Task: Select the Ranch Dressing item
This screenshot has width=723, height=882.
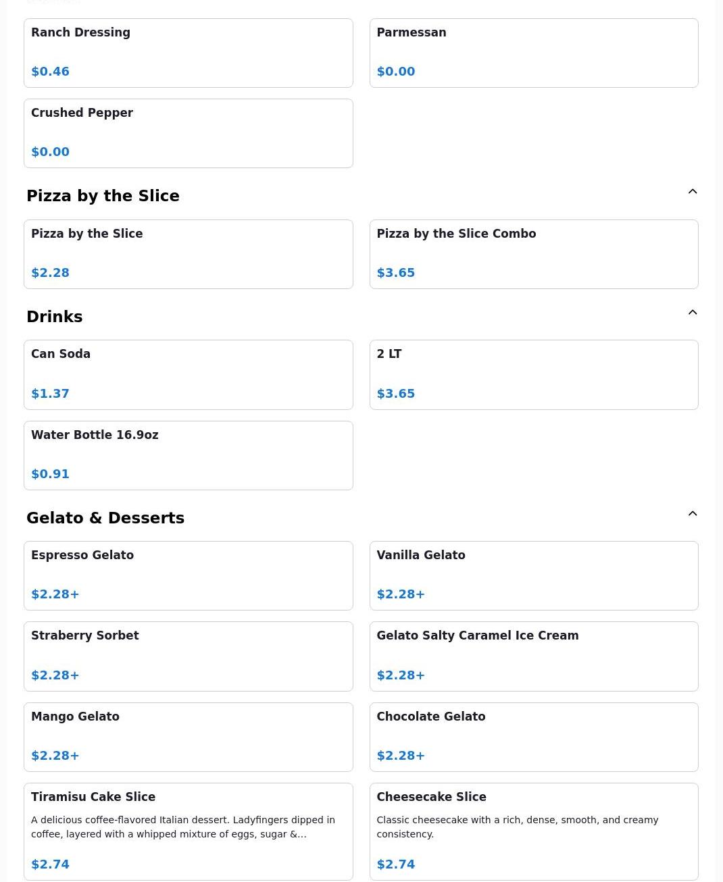Action: point(188,53)
